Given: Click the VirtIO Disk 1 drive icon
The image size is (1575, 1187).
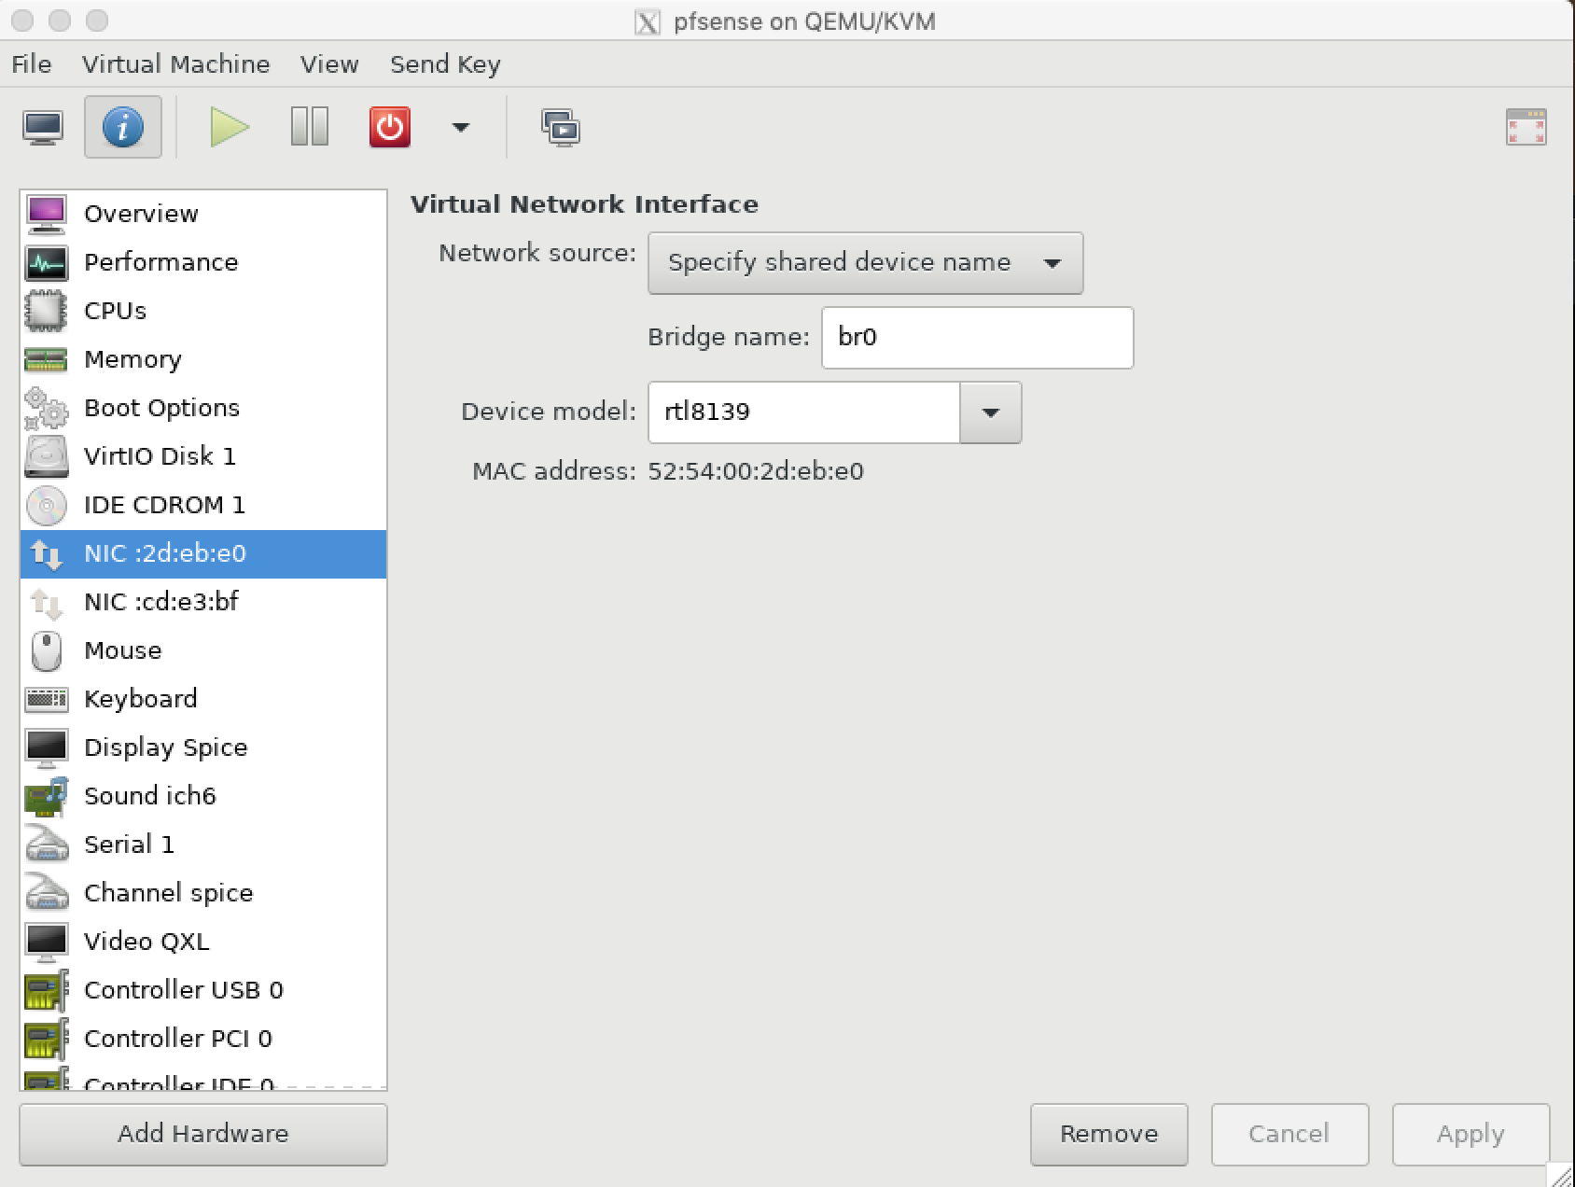Looking at the screenshot, I should point(46,456).
